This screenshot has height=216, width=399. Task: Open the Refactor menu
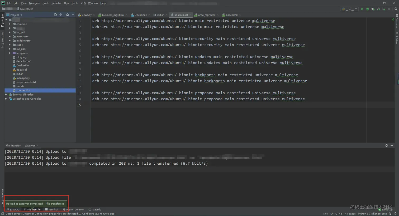[56, 3]
